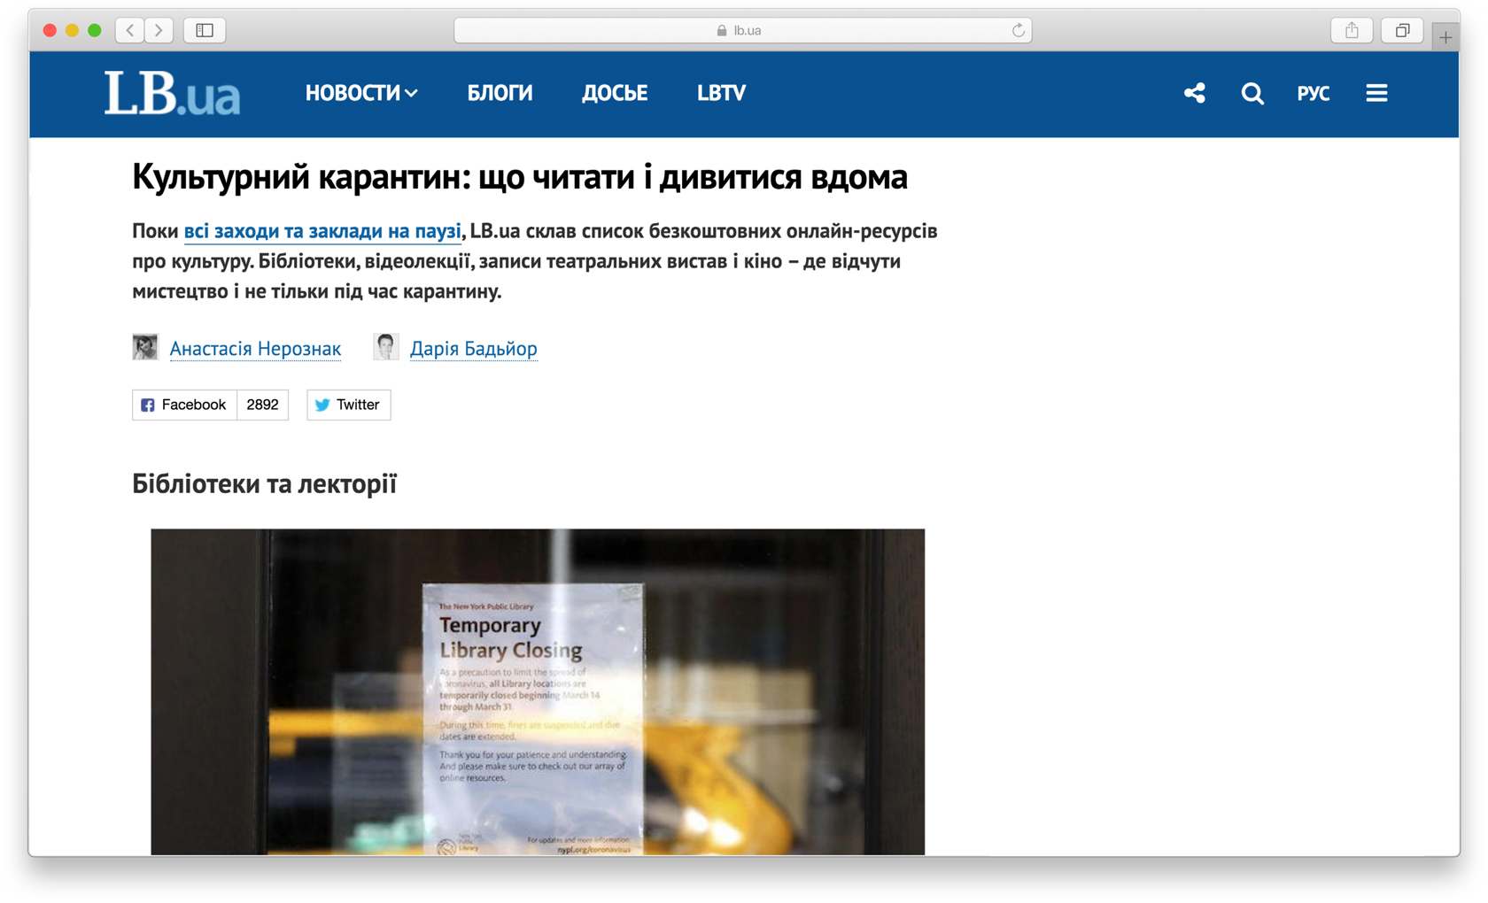Go back to previous page

pos(130,30)
